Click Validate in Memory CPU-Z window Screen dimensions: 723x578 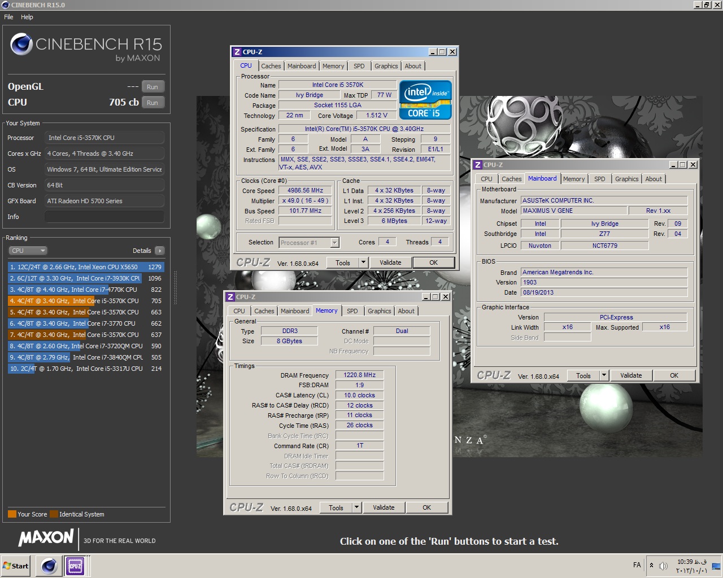(x=384, y=507)
